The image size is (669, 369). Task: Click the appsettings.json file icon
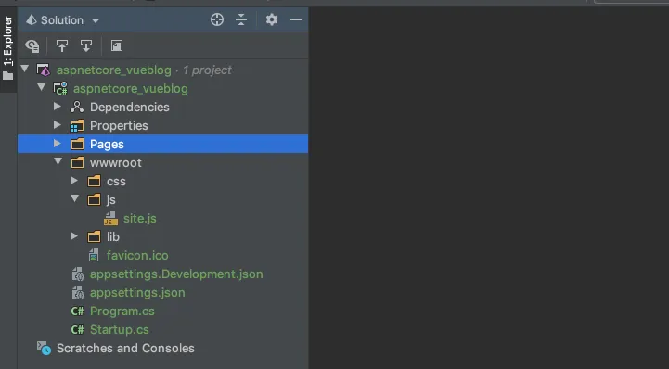coord(78,293)
